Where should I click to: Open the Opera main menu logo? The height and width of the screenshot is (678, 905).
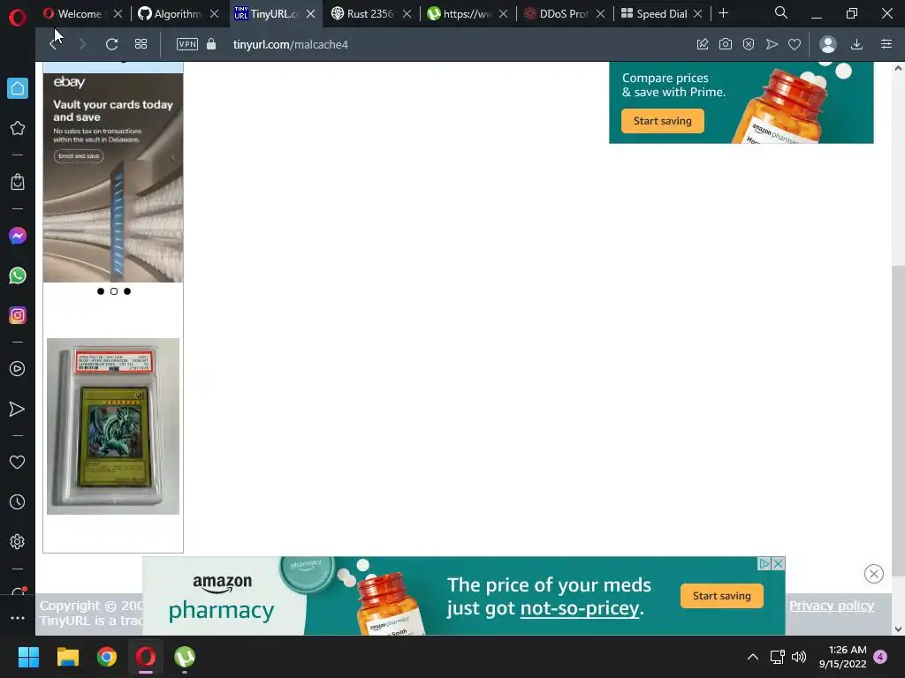pos(18,18)
